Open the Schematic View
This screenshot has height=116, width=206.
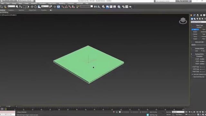coord(115,6)
